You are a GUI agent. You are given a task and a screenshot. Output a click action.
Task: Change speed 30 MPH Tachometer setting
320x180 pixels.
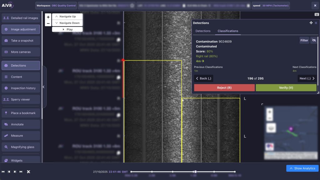(x=271, y=6)
